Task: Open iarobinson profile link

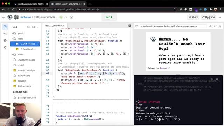Action: (26, 17)
